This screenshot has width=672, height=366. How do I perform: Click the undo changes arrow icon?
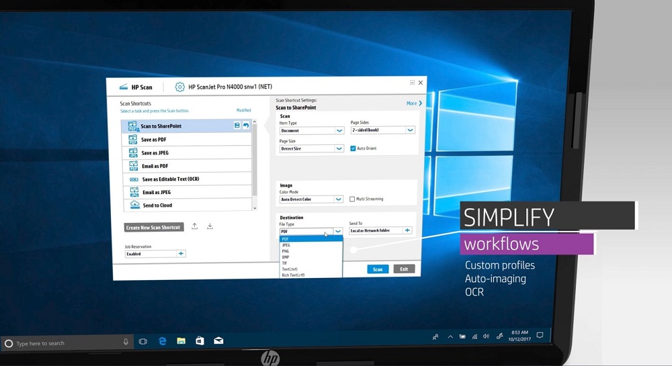[x=245, y=126]
